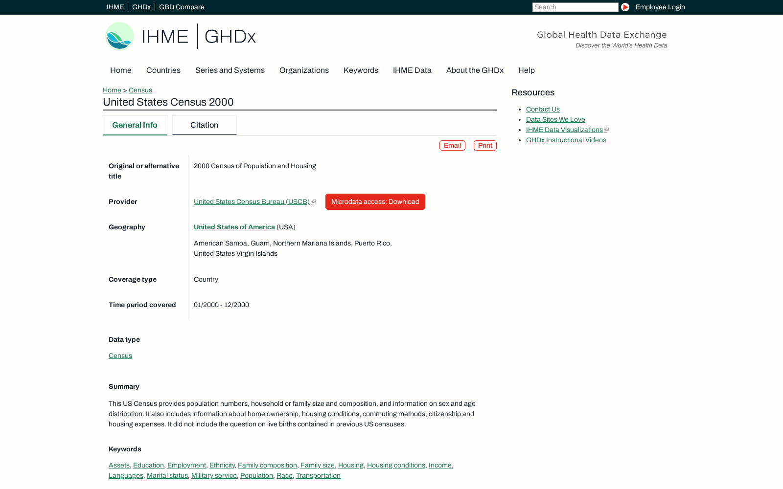The height and width of the screenshot is (489, 783).
Task: Open United States Census Bureau (USCB) link
Action: [x=252, y=201]
